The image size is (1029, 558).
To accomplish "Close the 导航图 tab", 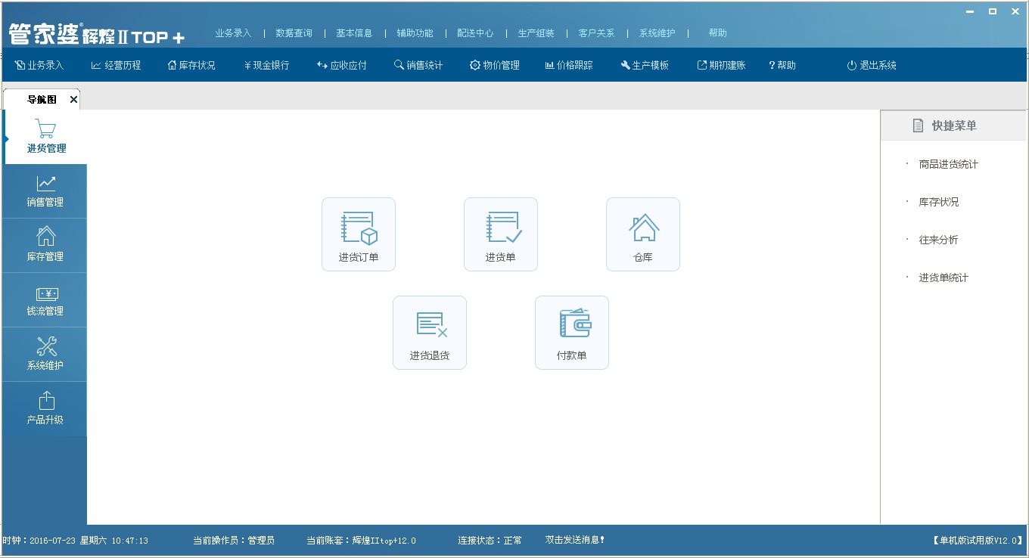I will (73, 99).
